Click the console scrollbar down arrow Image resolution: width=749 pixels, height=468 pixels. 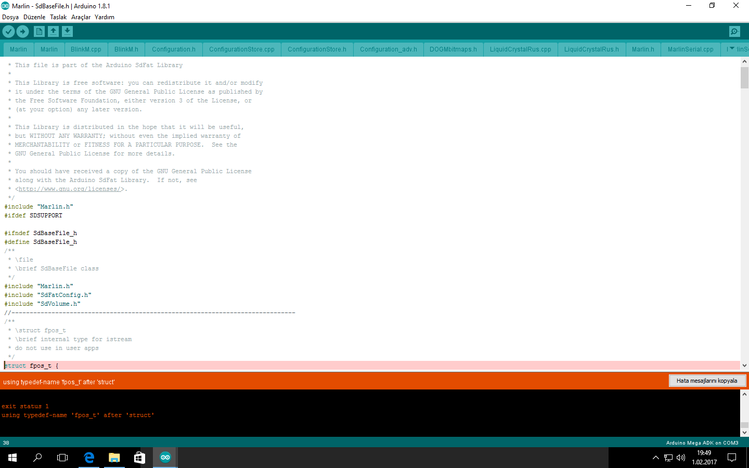744,432
